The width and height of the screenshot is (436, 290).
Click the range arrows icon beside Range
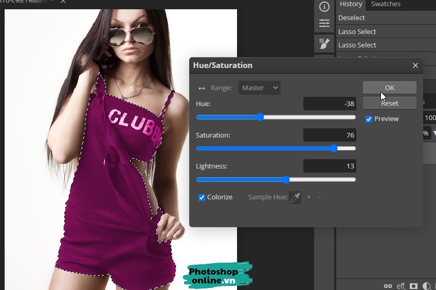tap(202, 88)
